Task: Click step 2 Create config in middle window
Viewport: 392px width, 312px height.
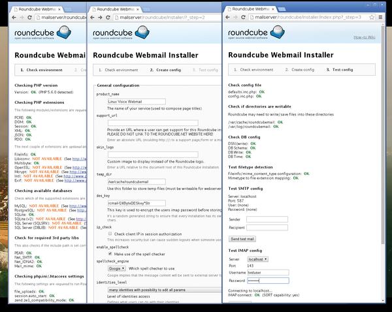Action: [x=165, y=70]
